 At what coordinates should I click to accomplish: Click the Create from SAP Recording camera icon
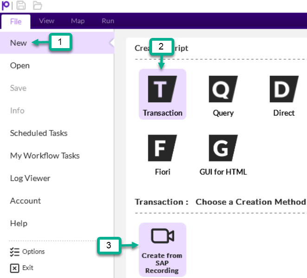(162, 236)
